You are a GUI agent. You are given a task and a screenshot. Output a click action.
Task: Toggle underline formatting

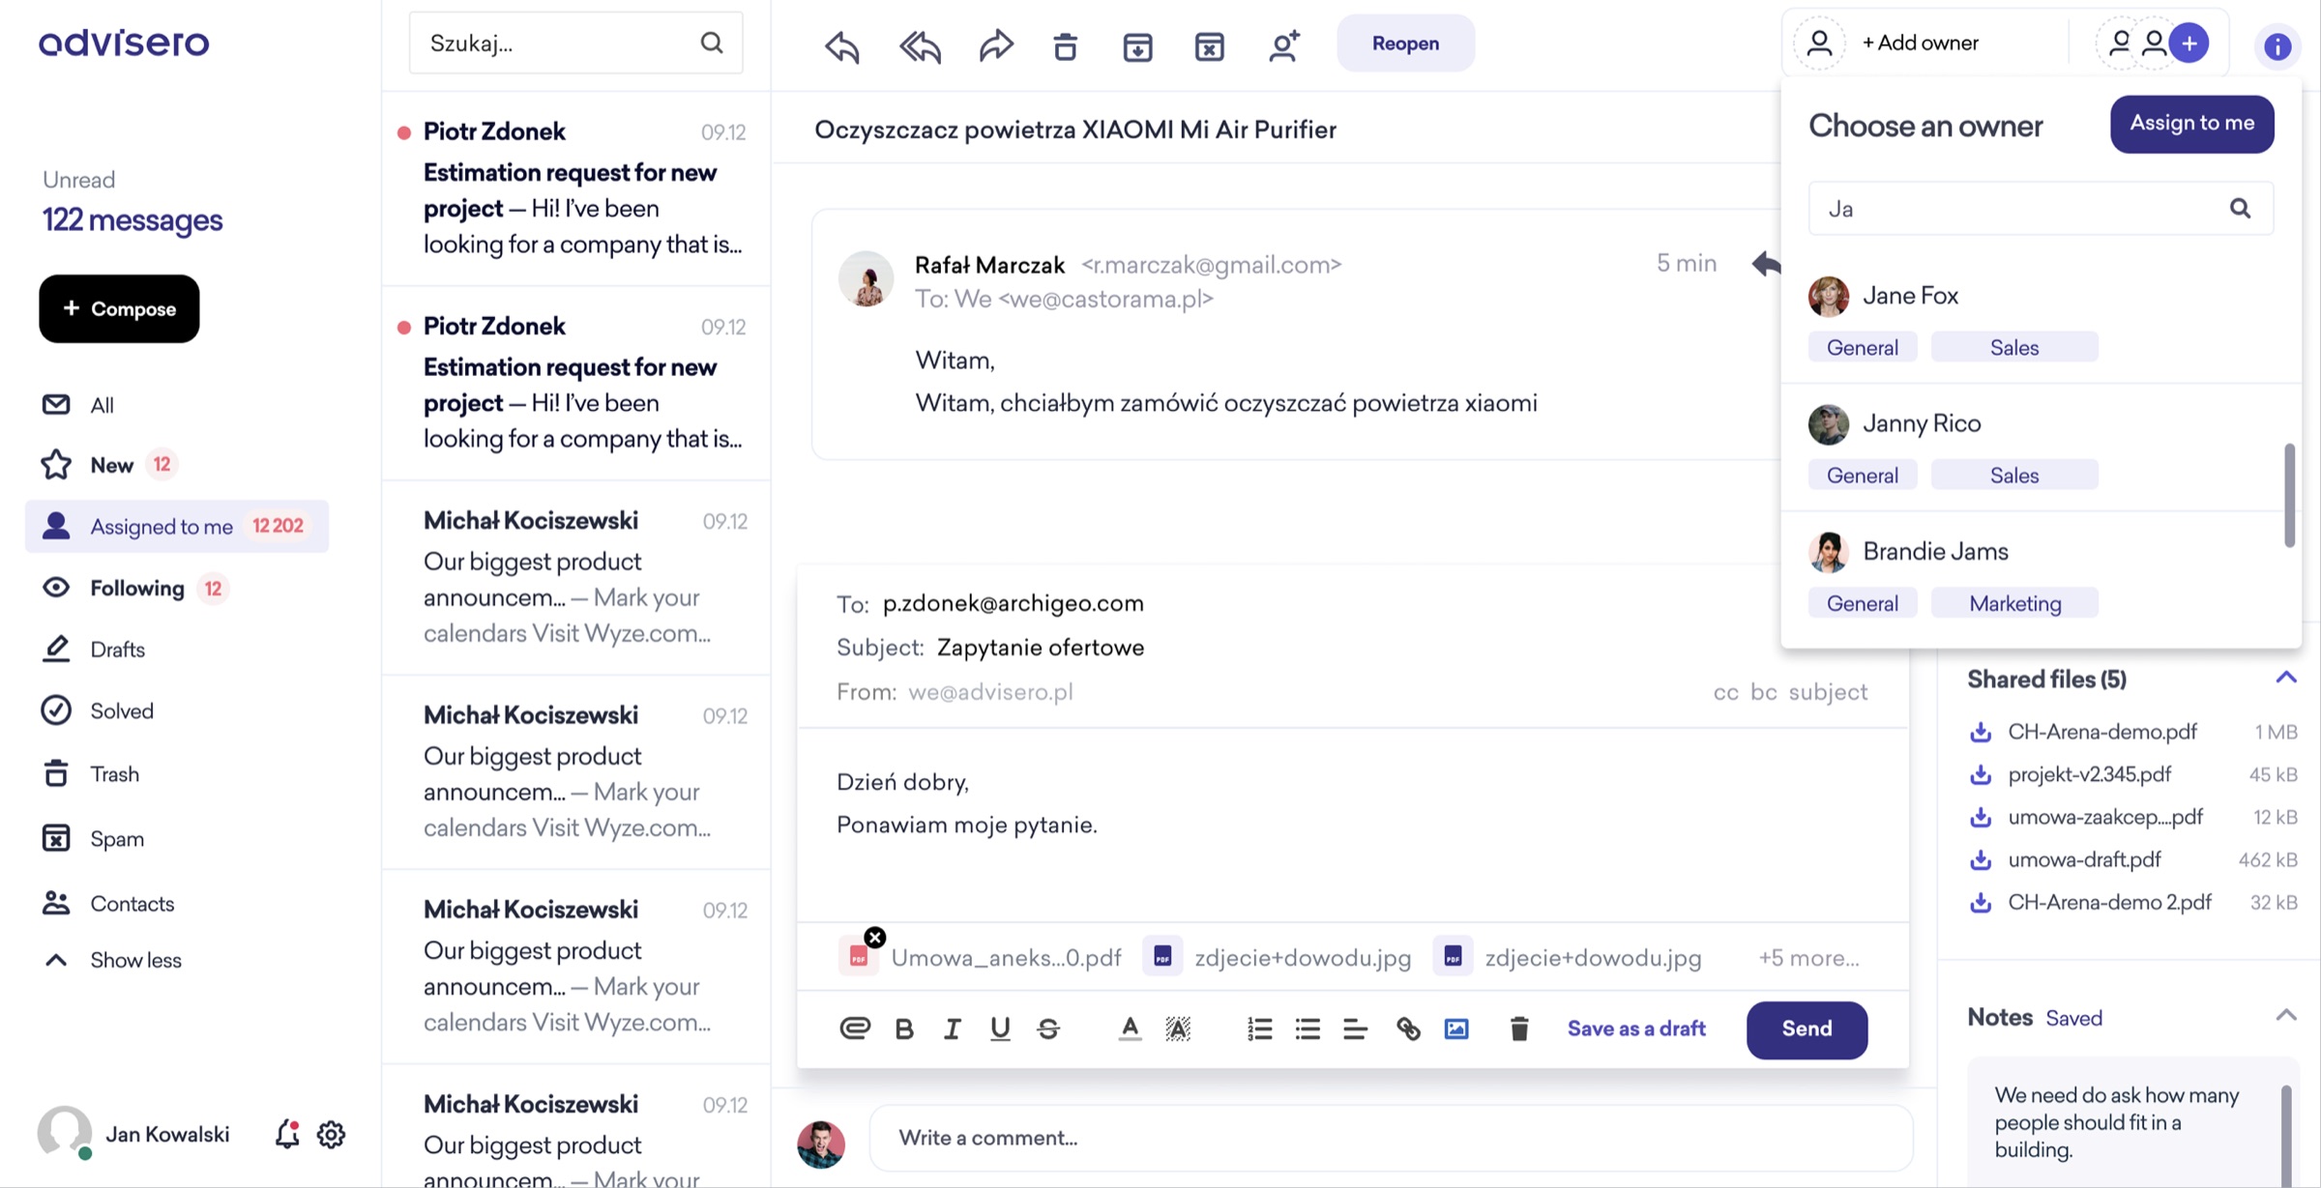(x=1000, y=1029)
